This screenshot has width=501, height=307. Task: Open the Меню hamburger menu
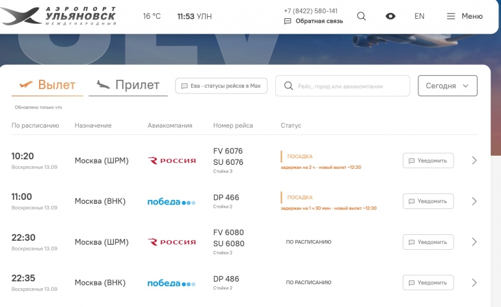point(465,16)
